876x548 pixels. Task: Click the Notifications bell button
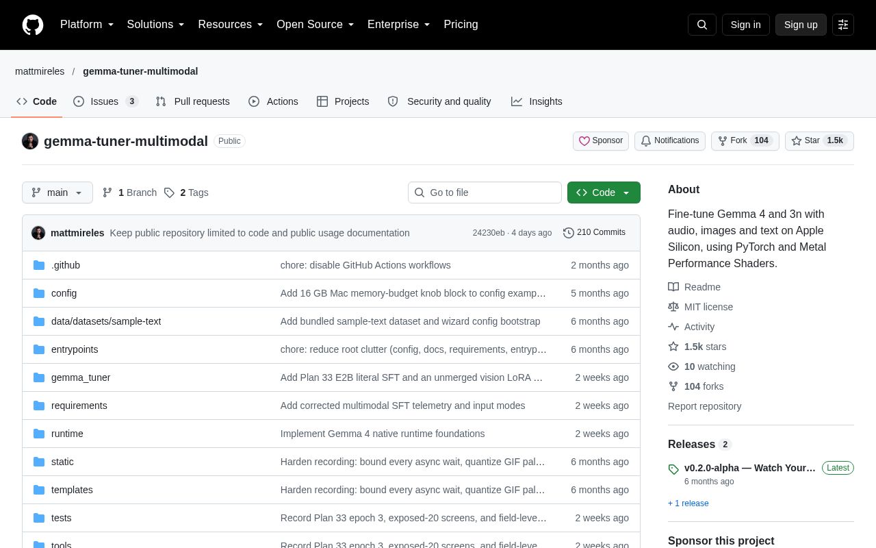click(x=670, y=141)
